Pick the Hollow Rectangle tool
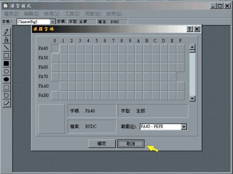This screenshot has height=174, width=233. (x=6, y=56)
